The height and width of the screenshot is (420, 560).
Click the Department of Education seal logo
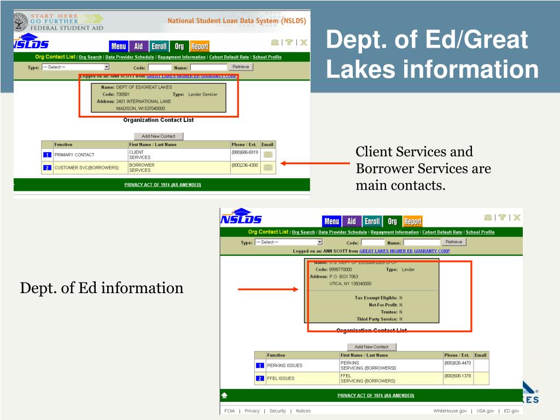click(x=21, y=22)
